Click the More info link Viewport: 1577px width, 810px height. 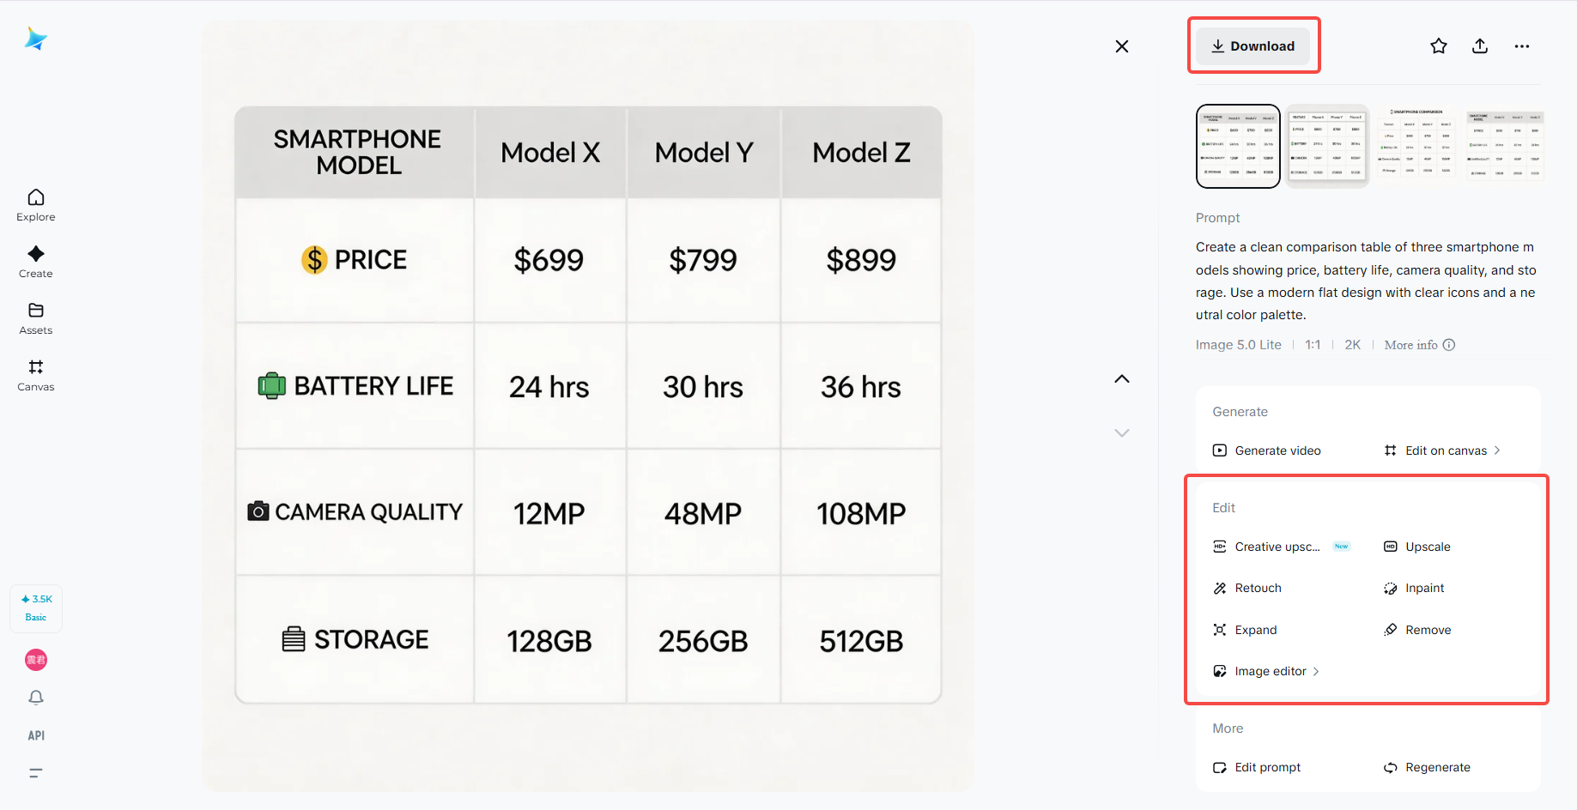[x=1419, y=345]
